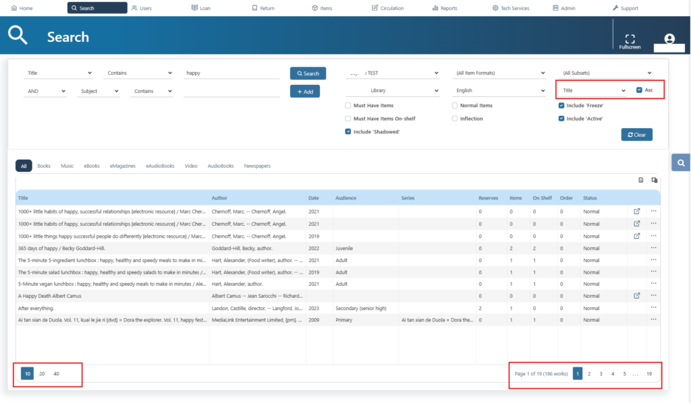Go to Home in top navigation
The height and width of the screenshot is (403, 691).
pos(22,8)
